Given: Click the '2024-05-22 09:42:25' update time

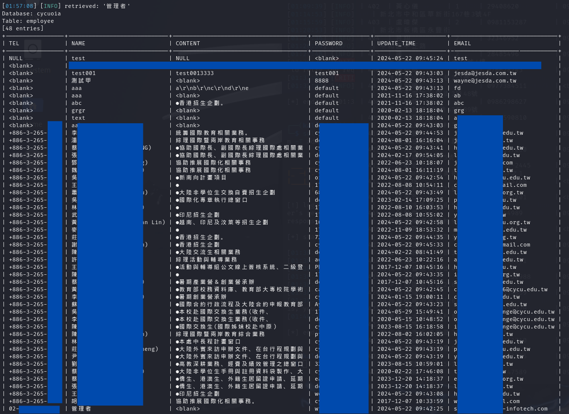Looking at the screenshot, I should pyautogui.click(x=410, y=409).
